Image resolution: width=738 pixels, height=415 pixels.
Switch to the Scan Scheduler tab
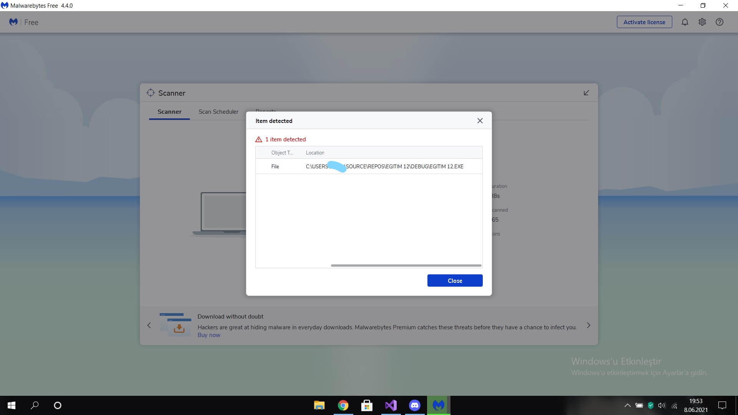(x=218, y=112)
